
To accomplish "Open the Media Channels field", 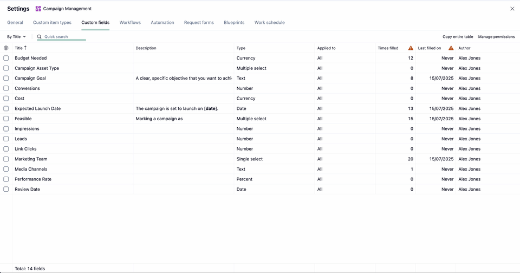I will pos(31,169).
